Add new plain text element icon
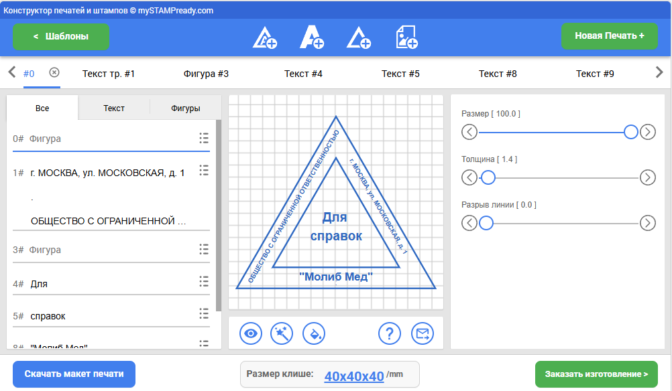The width and height of the screenshot is (672, 391). click(x=312, y=37)
